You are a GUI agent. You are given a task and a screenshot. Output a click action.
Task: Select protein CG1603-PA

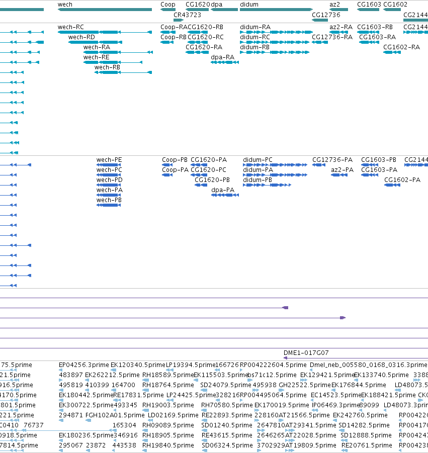[x=379, y=170]
